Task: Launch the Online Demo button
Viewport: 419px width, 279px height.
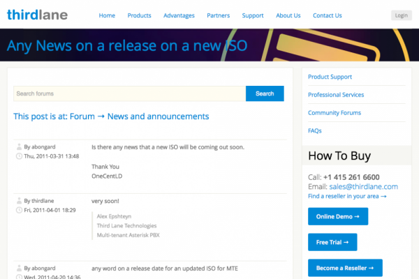Action: tap(338, 217)
